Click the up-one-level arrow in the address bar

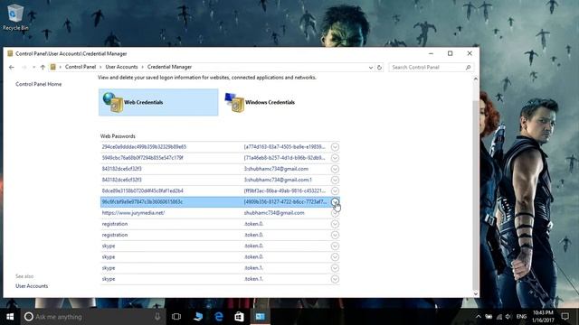pyautogui.click(x=43, y=67)
